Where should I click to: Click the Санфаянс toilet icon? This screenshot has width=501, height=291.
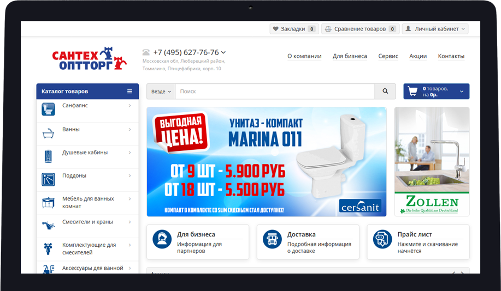pyautogui.click(x=48, y=109)
